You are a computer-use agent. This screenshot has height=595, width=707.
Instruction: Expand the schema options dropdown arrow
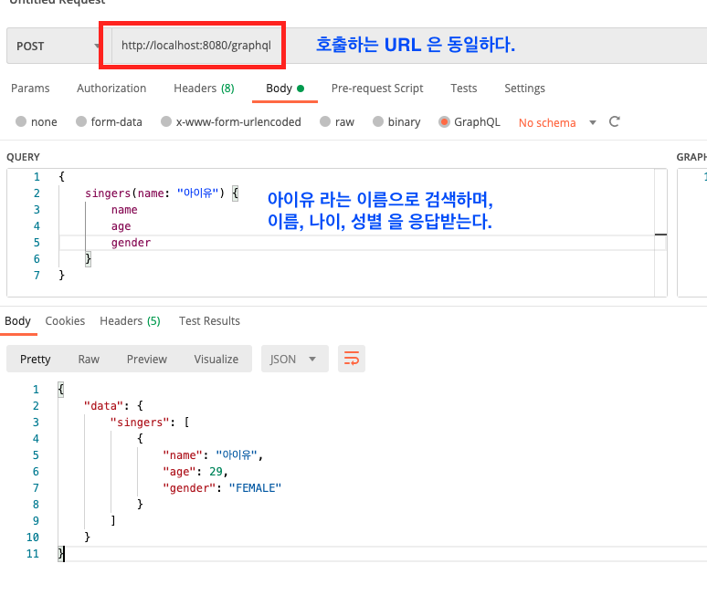tap(593, 122)
